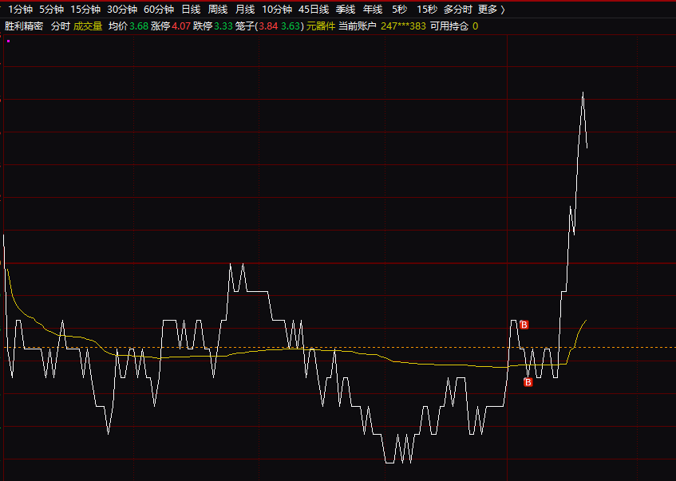Open the 10分钟 period tab
Image resolution: width=676 pixels, height=481 pixels.
277,9
